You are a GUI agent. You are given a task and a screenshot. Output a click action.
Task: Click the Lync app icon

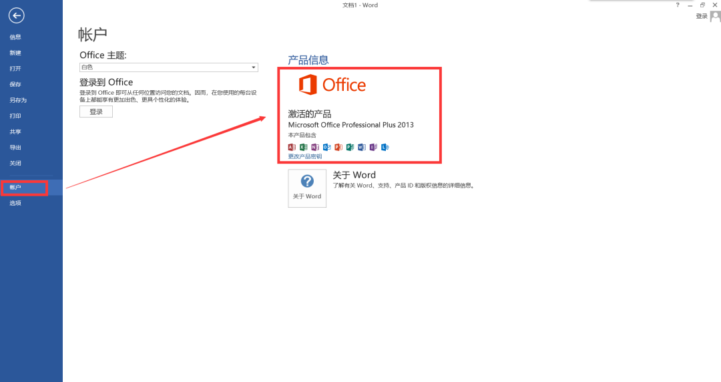point(385,148)
